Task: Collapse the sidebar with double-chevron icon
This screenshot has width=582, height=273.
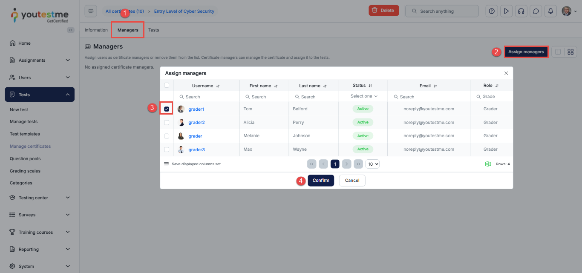Action: click(71, 30)
